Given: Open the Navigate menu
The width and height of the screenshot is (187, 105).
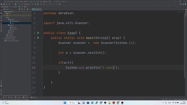Looking at the screenshot, I should 16,1.
